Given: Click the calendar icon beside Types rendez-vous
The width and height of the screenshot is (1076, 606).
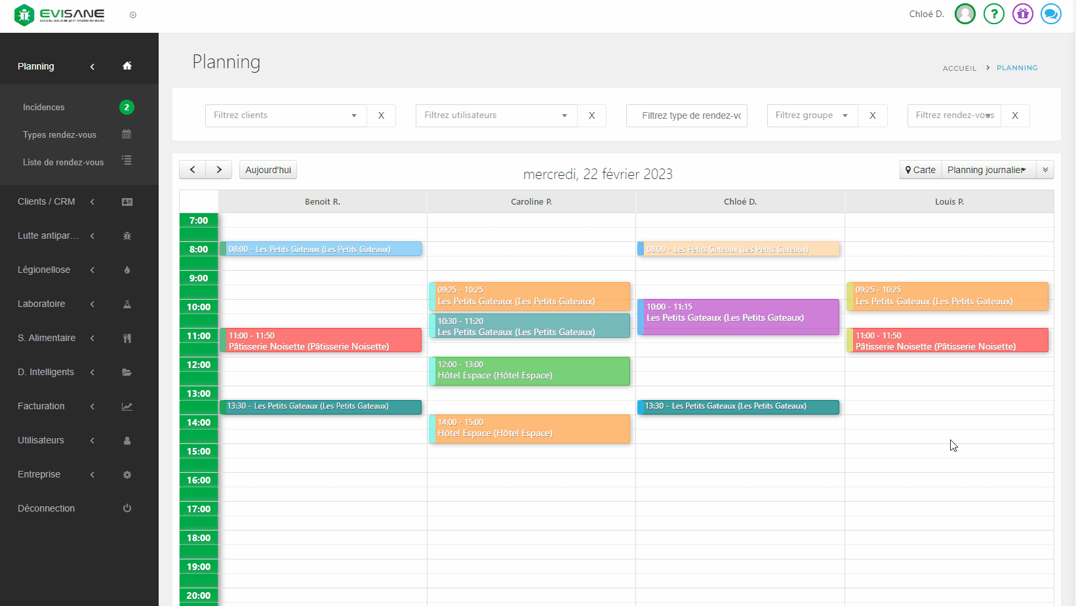Looking at the screenshot, I should 127,134.
